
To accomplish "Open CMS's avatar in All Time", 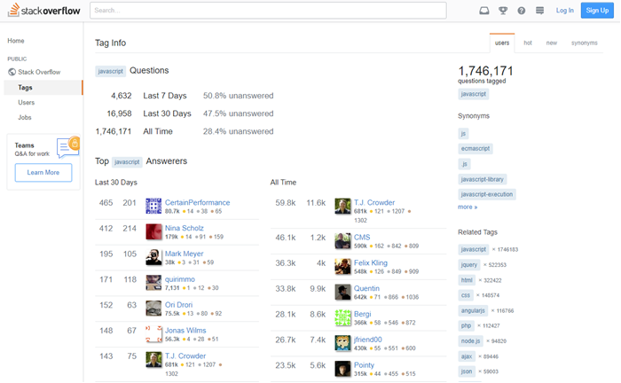I will click(x=342, y=241).
